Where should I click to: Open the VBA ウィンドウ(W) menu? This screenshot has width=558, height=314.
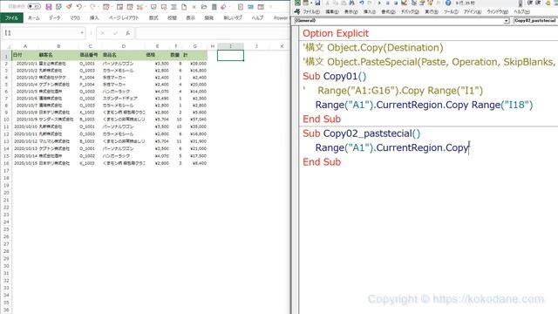click(498, 11)
